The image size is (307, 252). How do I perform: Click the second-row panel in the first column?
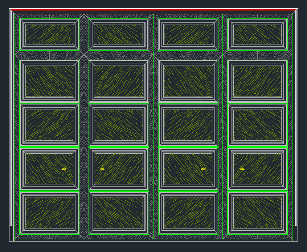point(49,81)
